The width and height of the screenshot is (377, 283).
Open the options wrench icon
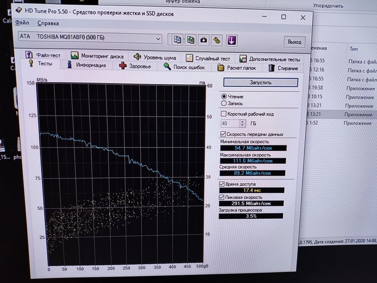click(218, 40)
